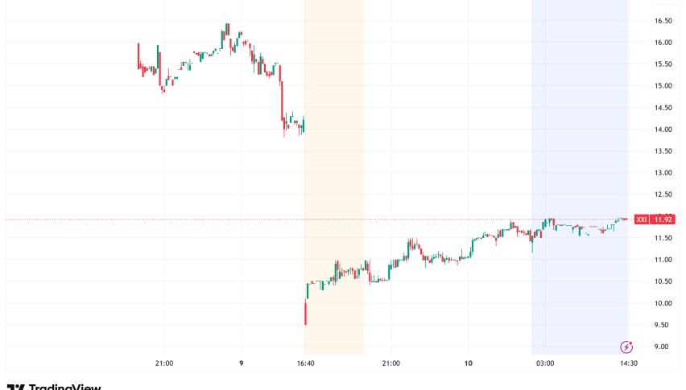The width and height of the screenshot is (686, 390).
Task: Click the lowest candle near 9.50
Action: click(306, 314)
